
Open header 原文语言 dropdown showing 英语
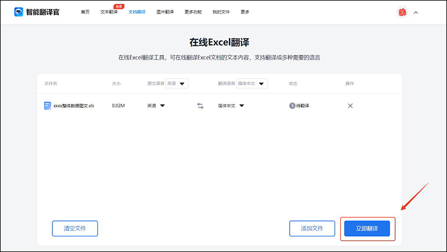(x=177, y=83)
